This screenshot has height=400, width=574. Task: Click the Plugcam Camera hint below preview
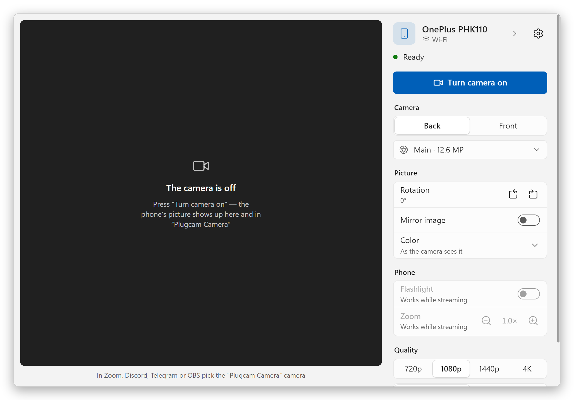coord(201,375)
